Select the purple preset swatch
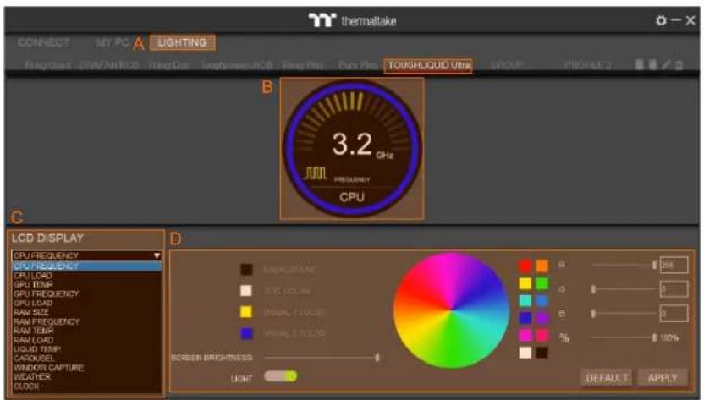 click(x=542, y=318)
